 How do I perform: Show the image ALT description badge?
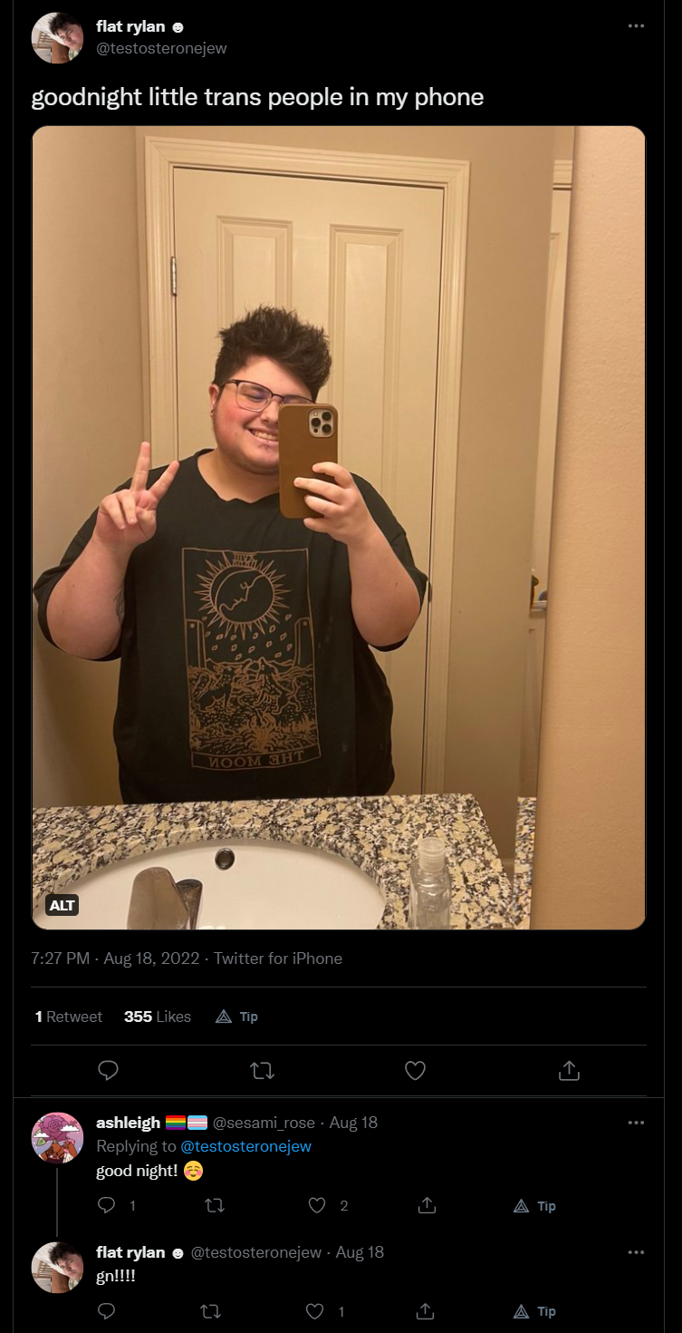point(62,905)
